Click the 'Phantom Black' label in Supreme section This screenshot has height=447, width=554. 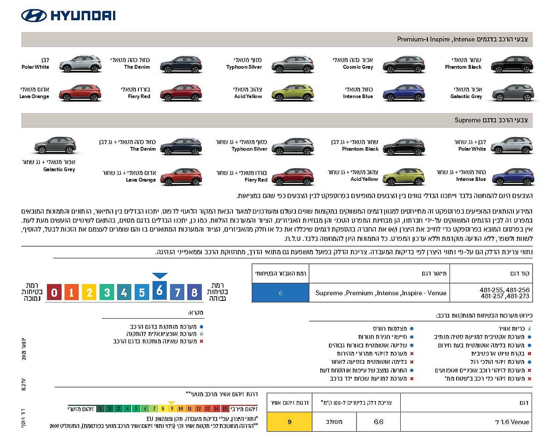click(360, 149)
